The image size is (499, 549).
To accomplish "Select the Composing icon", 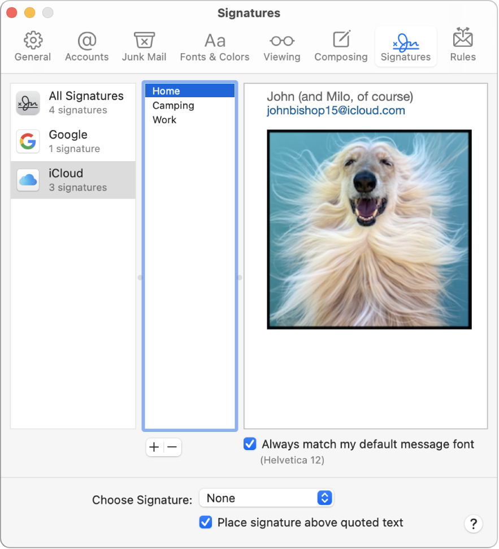I will [x=341, y=46].
